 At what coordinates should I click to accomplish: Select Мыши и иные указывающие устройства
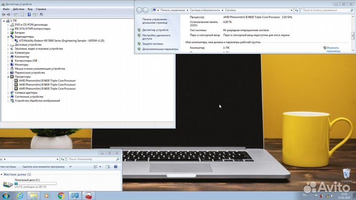[40, 69]
